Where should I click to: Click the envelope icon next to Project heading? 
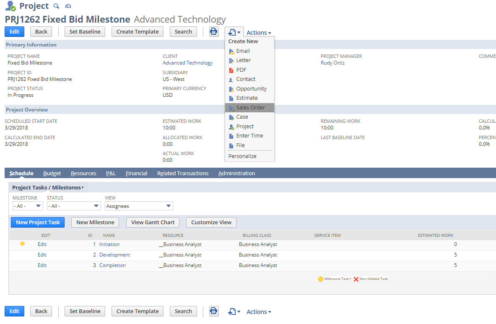coord(68,6)
